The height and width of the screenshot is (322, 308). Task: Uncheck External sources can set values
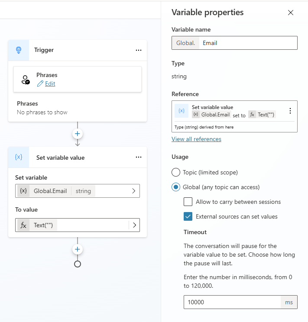tap(188, 216)
